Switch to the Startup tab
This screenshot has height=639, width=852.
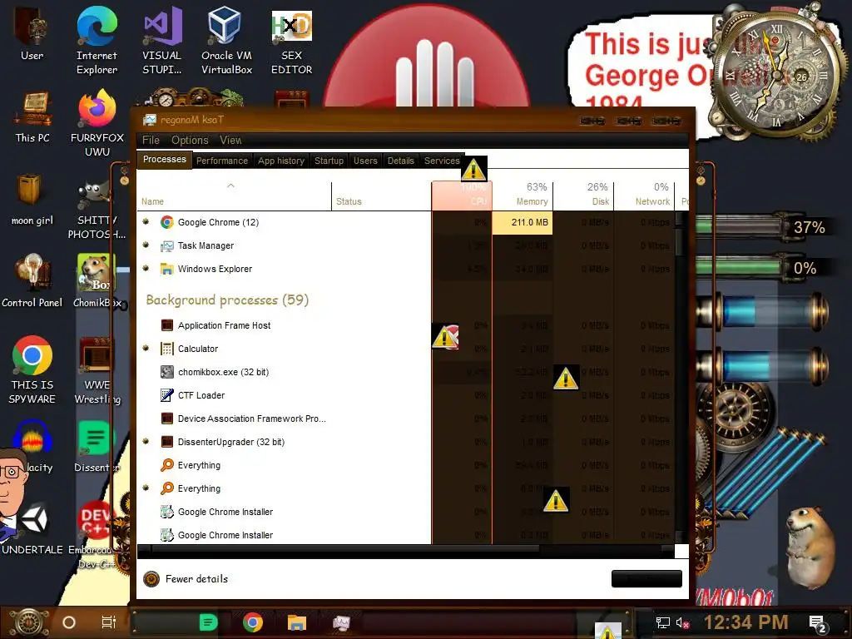point(329,161)
